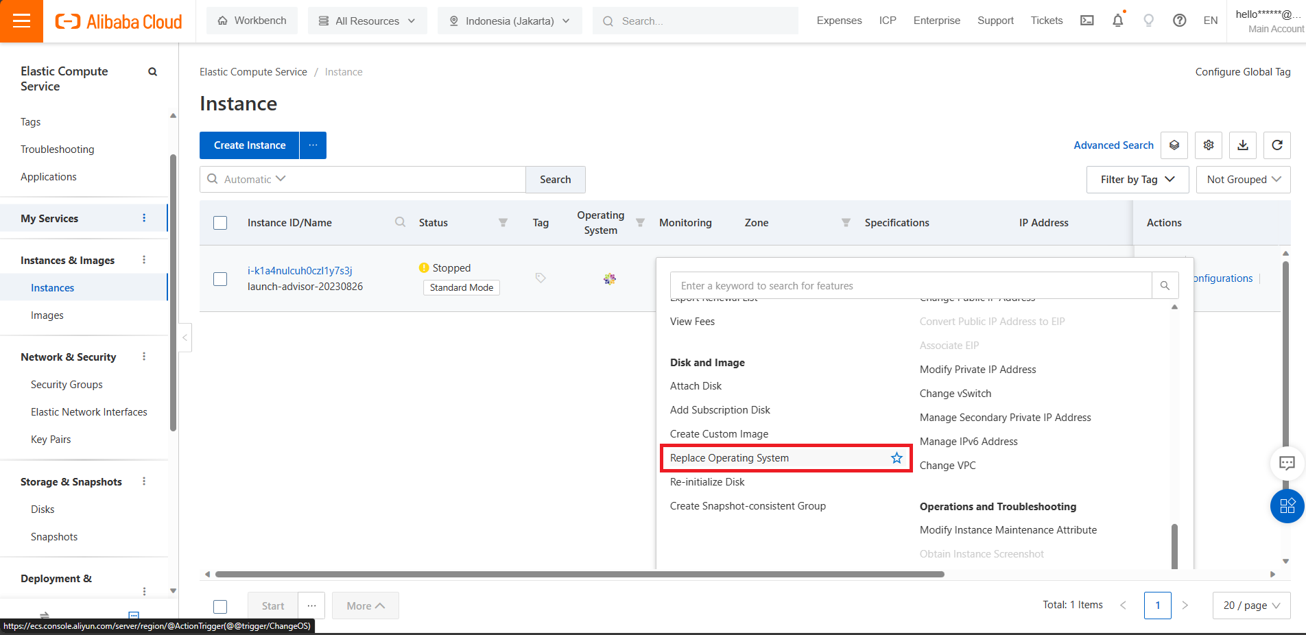Click the lightbulb suggestions icon
The height and width of the screenshot is (635, 1306).
tap(1148, 21)
